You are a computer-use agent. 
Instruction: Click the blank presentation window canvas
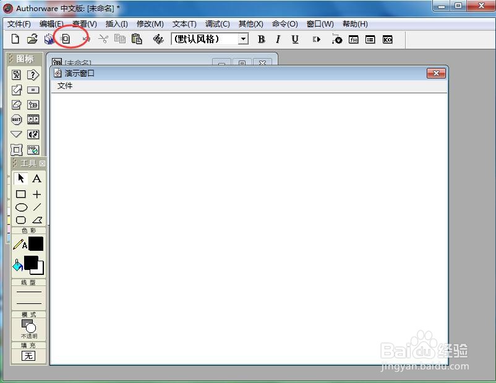tap(249, 229)
